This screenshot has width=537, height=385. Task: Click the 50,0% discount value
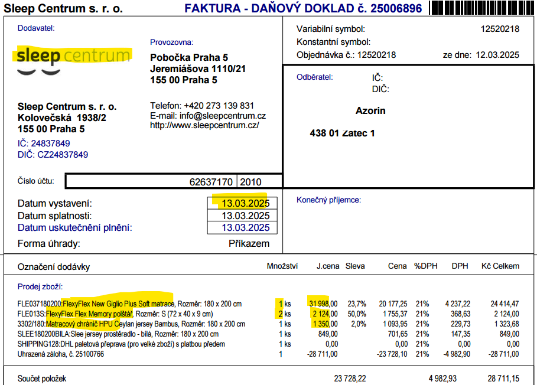(x=357, y=314)
